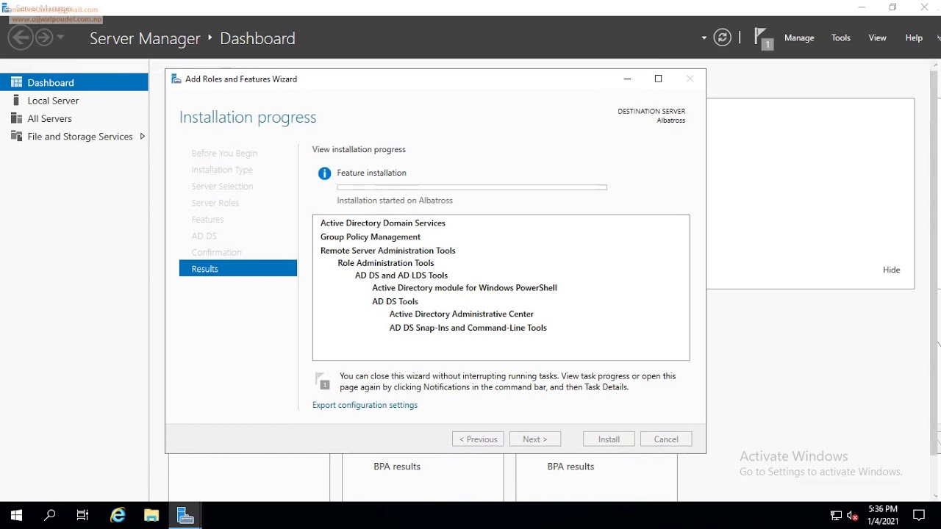Refresh the Server Manager dashboard

[x=723, y=37]
